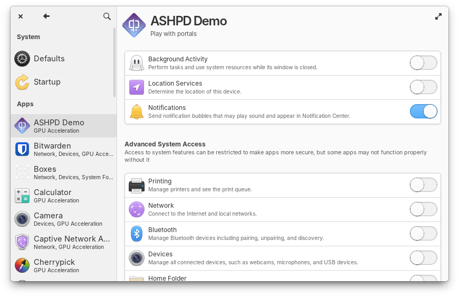Click the Calculator app icon
459x296 pixels.
[x=22, y=196]
